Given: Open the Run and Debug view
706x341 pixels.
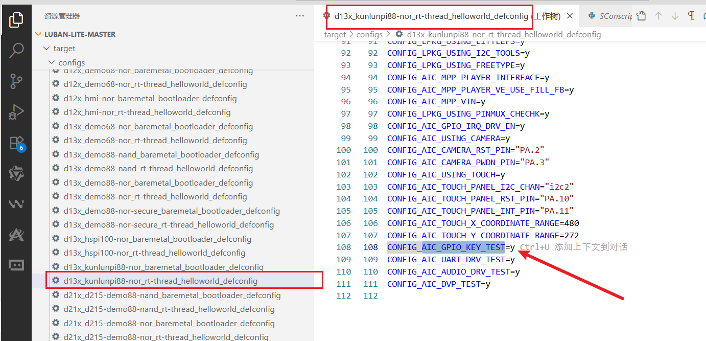Looking at the screenshot, I should (x=16, y=112).
